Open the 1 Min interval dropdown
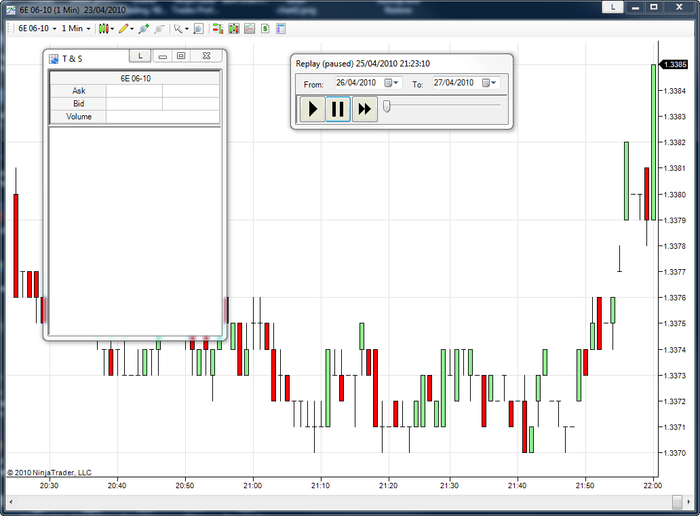 pyautogui.click(x=75, y=28)
